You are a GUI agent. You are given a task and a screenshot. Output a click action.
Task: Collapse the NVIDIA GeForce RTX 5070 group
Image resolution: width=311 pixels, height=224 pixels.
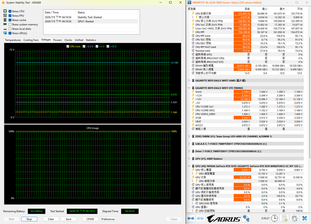(189, 166)
